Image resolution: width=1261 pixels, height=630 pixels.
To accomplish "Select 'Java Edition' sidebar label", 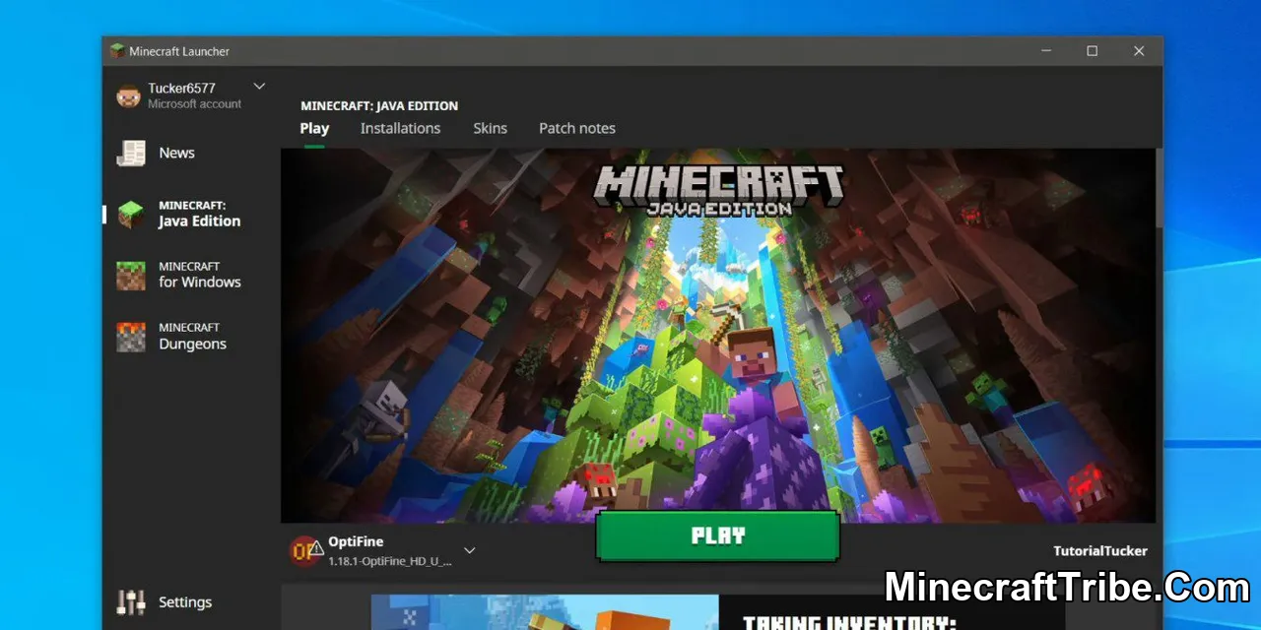I will point(200,221).
